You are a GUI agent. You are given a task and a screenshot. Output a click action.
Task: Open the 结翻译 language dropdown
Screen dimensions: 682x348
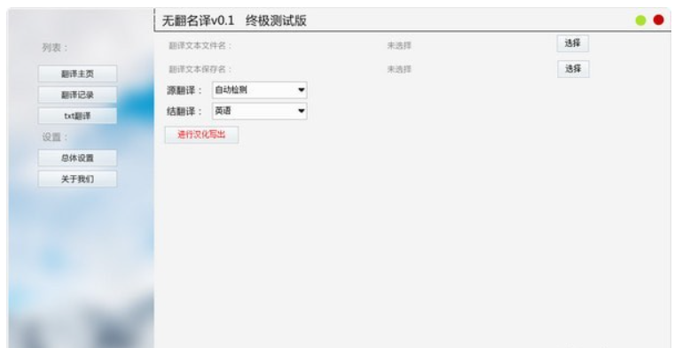(x=260, y=111)
